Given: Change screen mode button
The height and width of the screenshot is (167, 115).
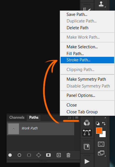Looking at the screenshot, I should 101,153.
